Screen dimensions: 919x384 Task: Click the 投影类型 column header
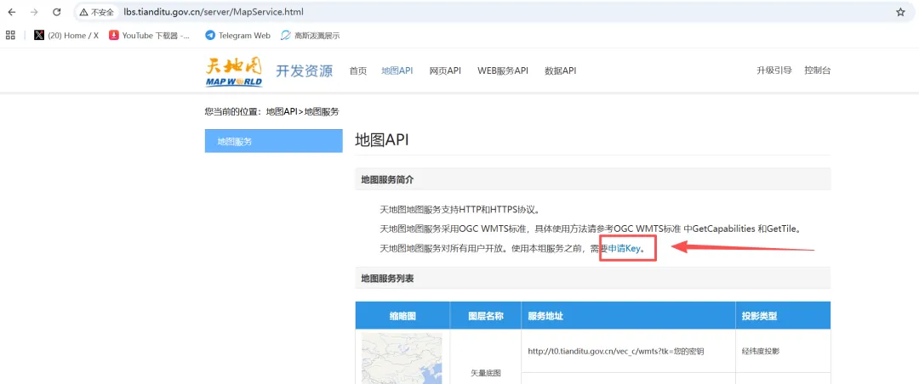pos(783,315)
